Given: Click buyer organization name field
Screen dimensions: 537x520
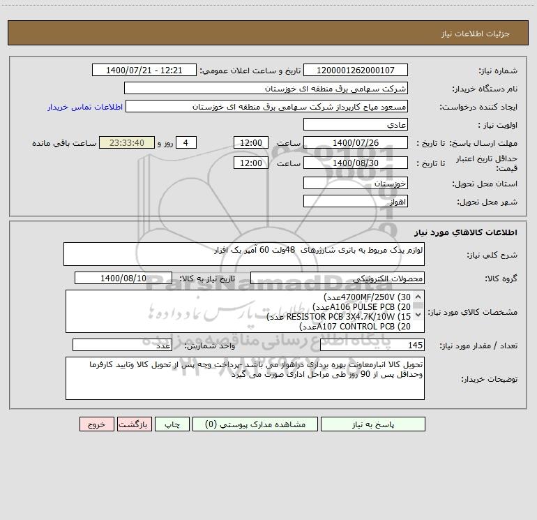Looking at the screenshot, I should [x=266, y=88].
